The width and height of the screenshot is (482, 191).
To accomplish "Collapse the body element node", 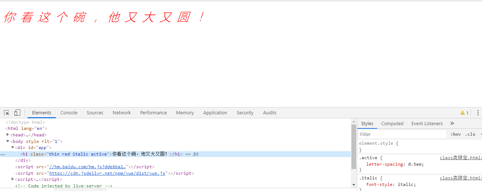I will tap(8, 141).
